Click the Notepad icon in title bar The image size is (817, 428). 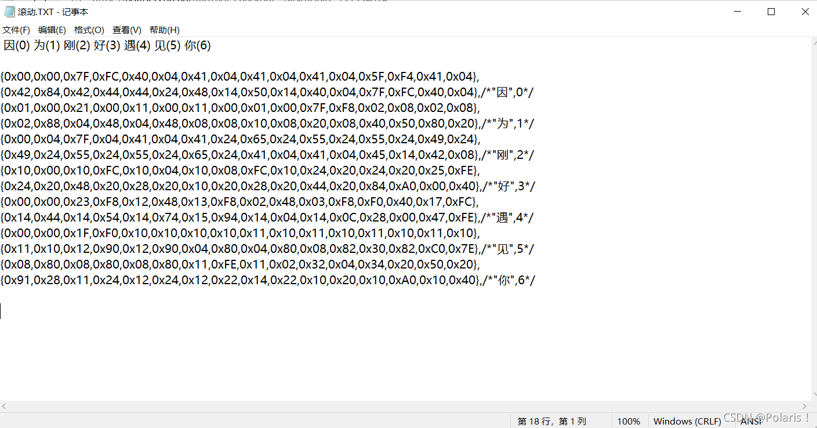[10, 12]
